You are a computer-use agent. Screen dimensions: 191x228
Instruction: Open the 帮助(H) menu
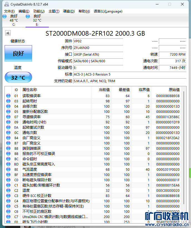pos(84,11)
